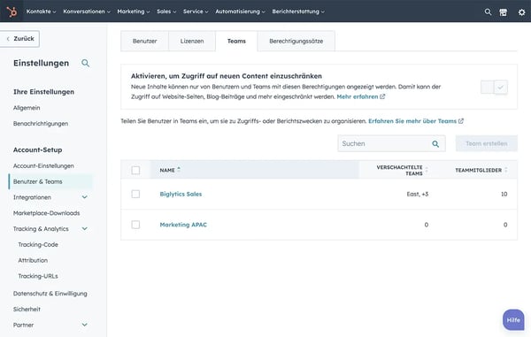Sort by Teammitglieder arrow
Viewport: 531px width, 337px height.
point(506,170)
